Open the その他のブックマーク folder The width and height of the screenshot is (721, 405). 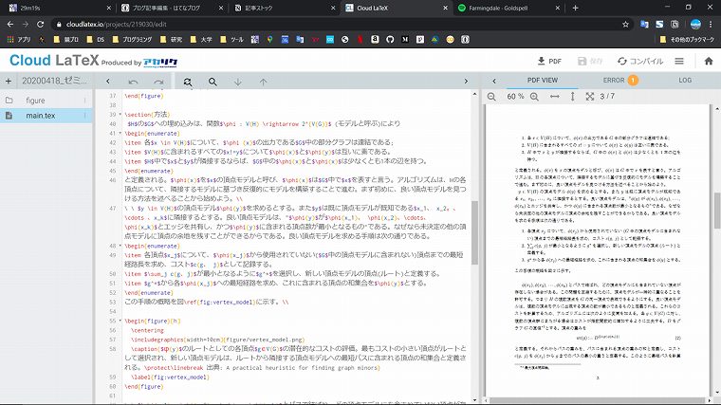click(x=687, y=40)
